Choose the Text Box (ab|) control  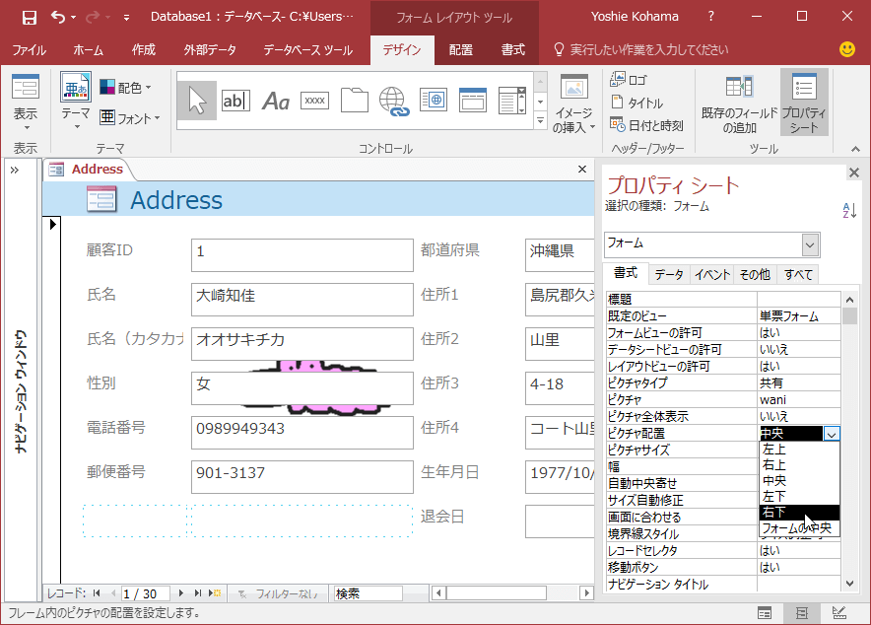tap(235, 101)
